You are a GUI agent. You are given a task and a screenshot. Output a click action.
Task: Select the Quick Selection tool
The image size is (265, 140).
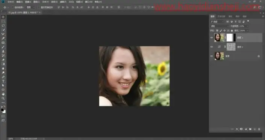click(3, 30)
